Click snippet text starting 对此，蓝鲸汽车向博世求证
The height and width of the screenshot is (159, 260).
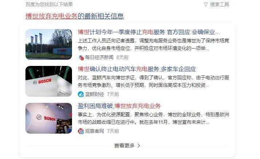click(x=153, y=81)
